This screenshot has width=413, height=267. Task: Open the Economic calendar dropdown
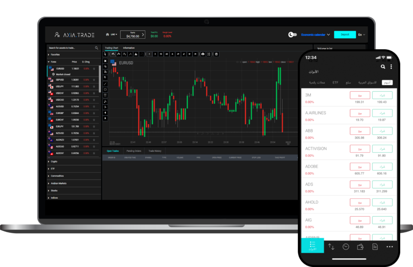tap(315, 35)
